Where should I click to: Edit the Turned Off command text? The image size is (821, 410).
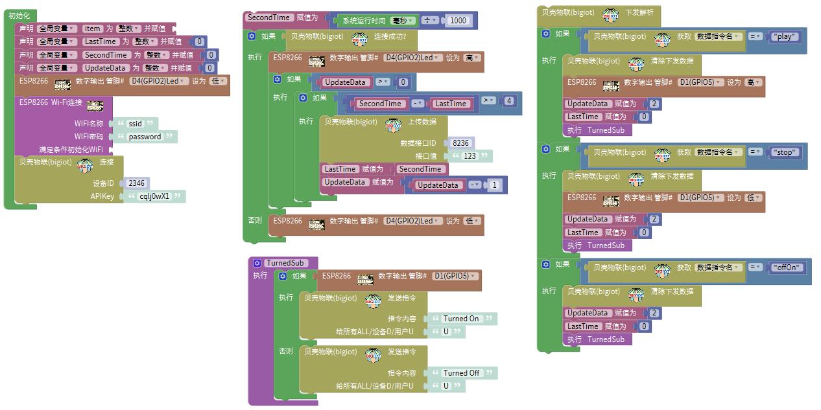(461, 373)
